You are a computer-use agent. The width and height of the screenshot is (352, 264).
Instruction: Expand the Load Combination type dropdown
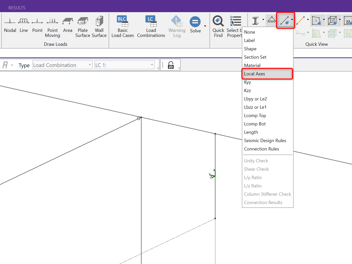click(90, 65)
